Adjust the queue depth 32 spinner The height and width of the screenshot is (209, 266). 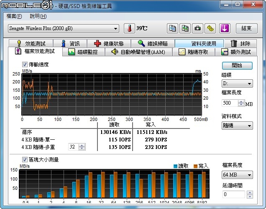click(x=82, y=147)
